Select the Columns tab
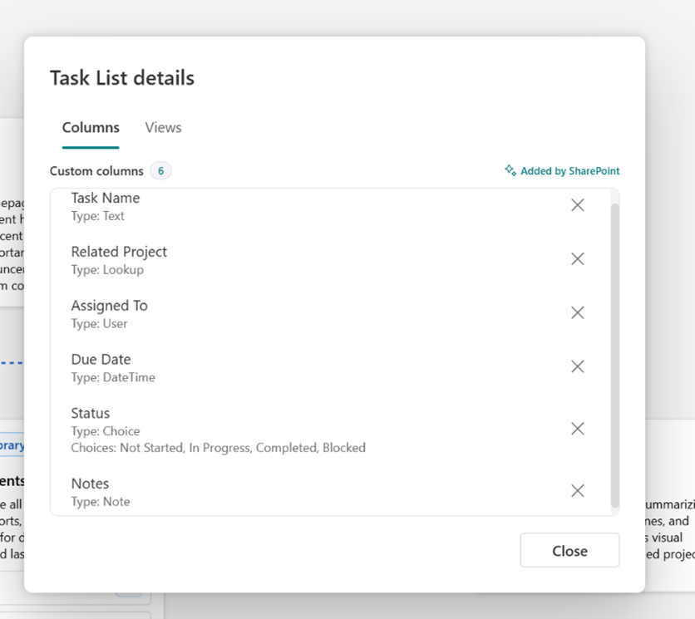This screenshot has height=619, width=695. [90, 127]
